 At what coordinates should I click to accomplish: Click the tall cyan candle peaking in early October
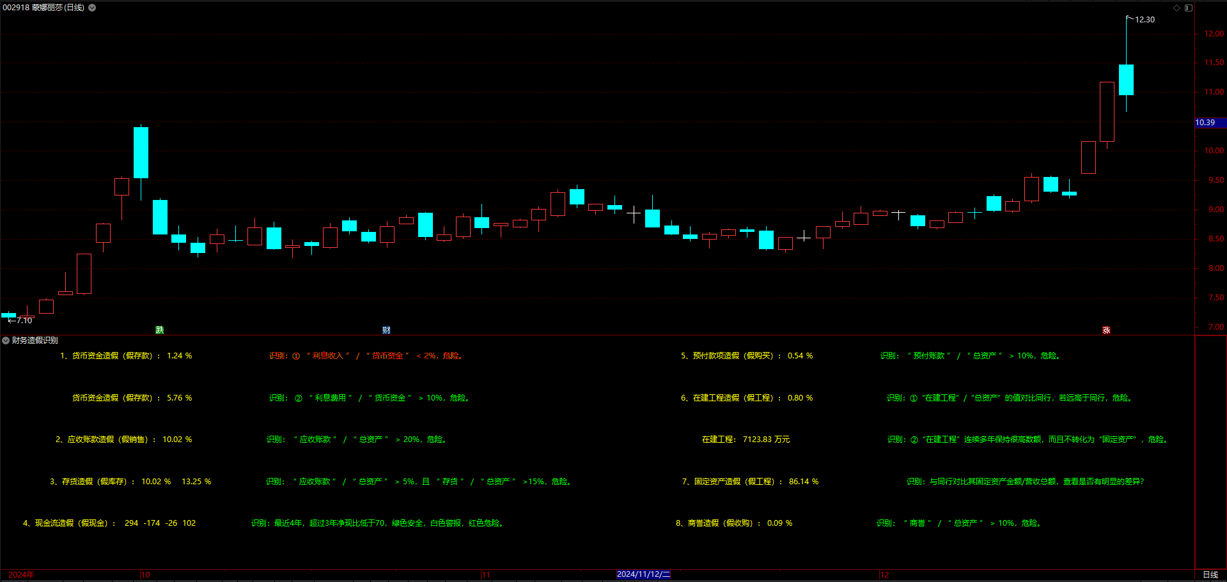point(141,153)
